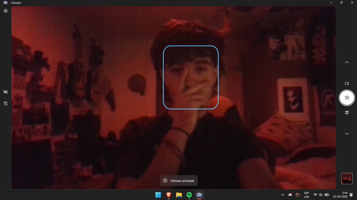The height and width of the screenshot is (200, 357).
Task: Toggle the HDR option in Camera
Action: pos(5,92)
